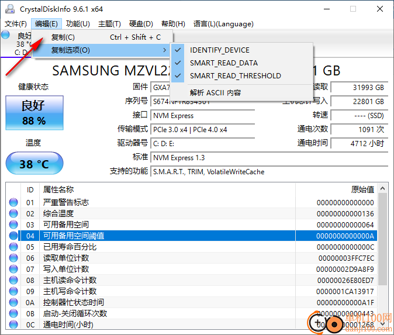Viewport: 394px width, 335px height.
Task: Select row 08 主机读命令计数
Action: 192,280
